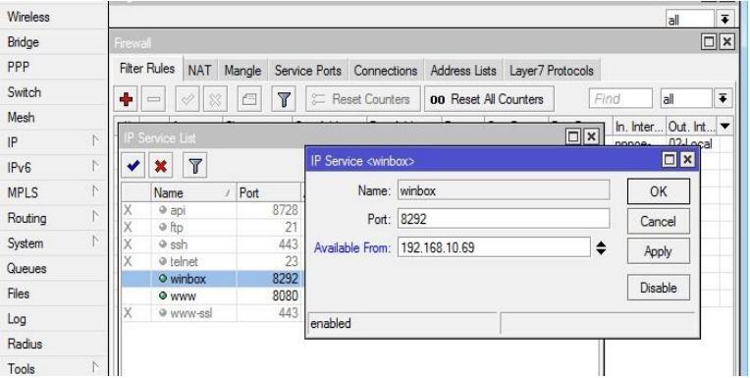
Task: Sort services by Name column
Action: coord(193,192)
